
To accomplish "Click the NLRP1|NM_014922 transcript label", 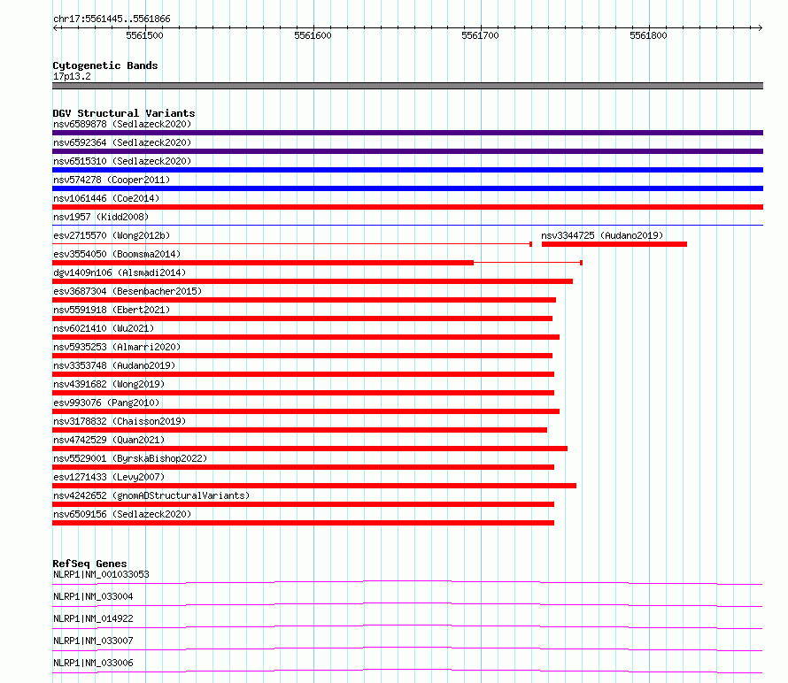I will (93, 618).
